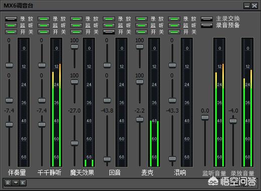Screen dimensions: 261x191
Task: Toggle 录放 switch for 麦克 channel
Action: [x=142, y=19]
